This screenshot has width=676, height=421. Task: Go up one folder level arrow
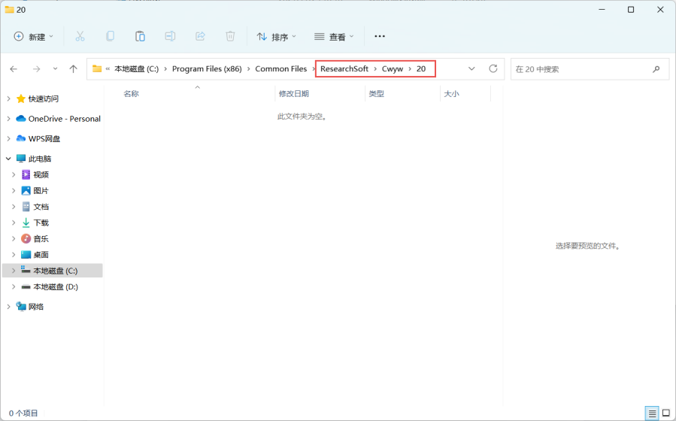(73, 68)
